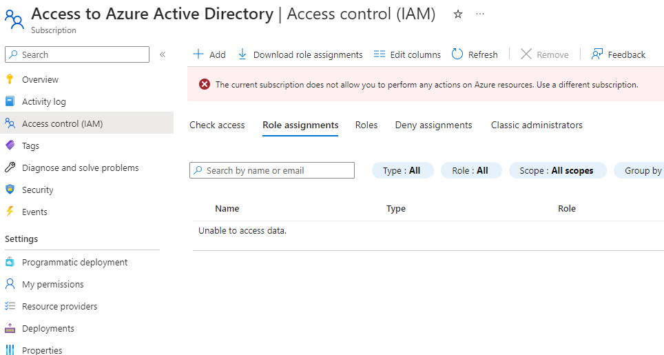Screen dimensions: 664x355
Task: Open the Role : All filter
Action: coord(471,170)
